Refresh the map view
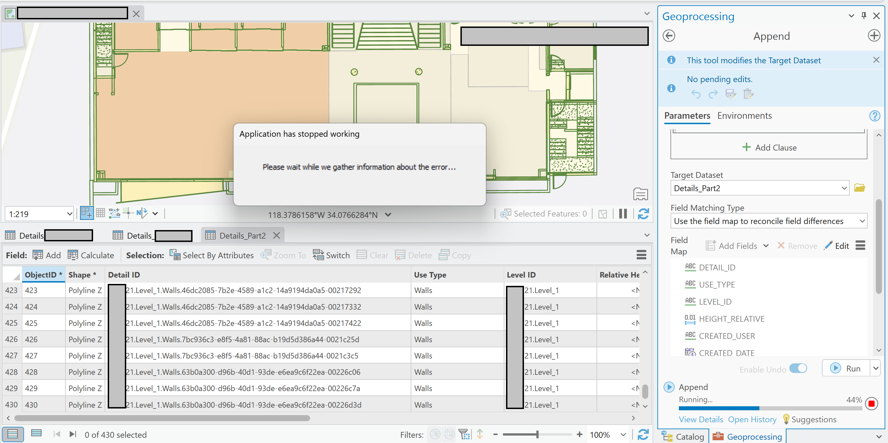Image resolution: width=888 pixels, height=443 pixels. click(x=644, y=214)
